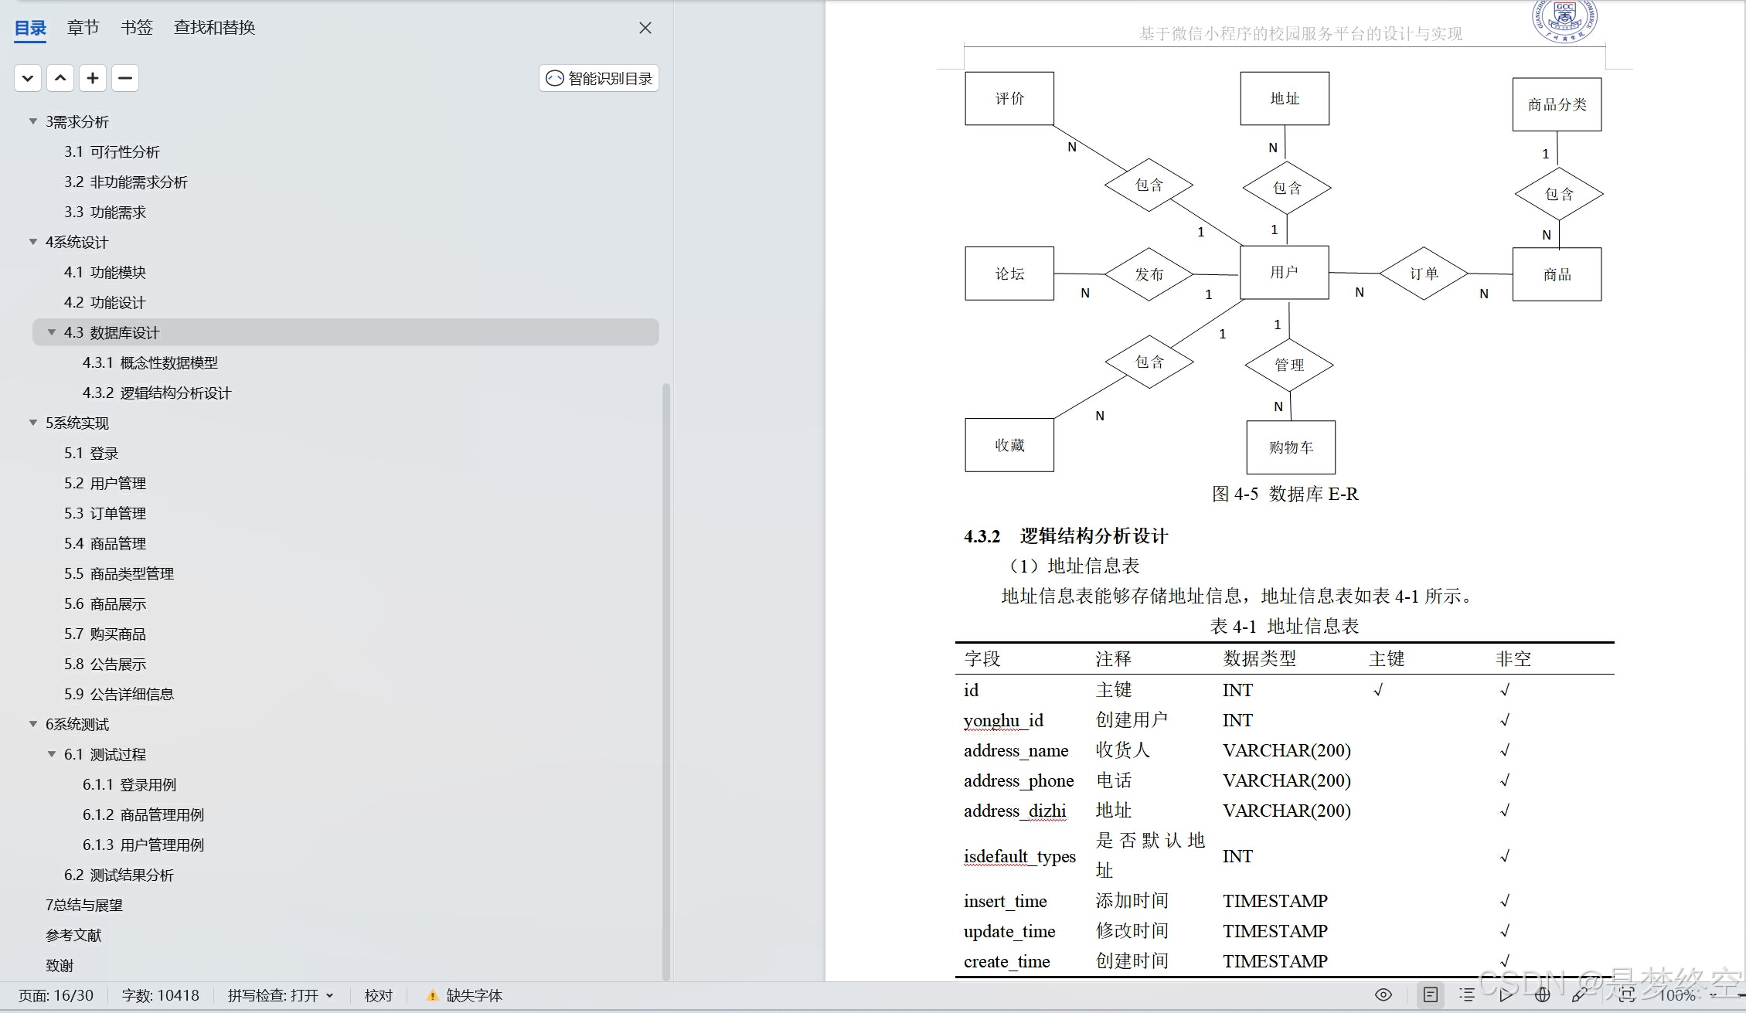The width and height of the screenshot is (1746, 1013).
Task: Toggle eye-protection mode eye icon
Action: pyautogui.click(x=1384, y=994)
